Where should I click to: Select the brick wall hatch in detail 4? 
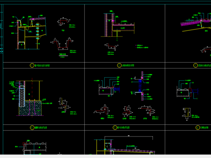coord(22,97)
